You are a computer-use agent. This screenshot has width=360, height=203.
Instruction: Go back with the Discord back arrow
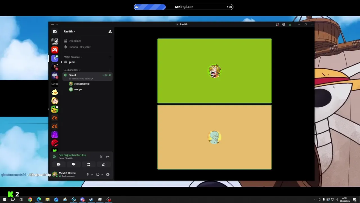point(52,25)
